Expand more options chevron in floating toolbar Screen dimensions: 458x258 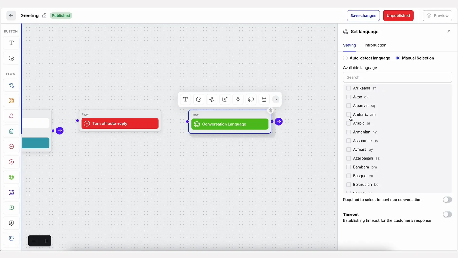(276, 99)
